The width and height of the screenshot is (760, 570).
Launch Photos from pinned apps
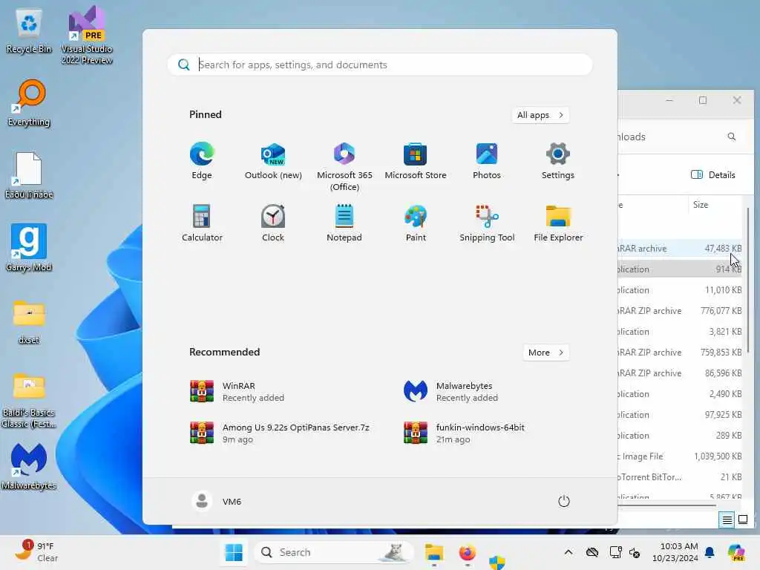point(487,161)
